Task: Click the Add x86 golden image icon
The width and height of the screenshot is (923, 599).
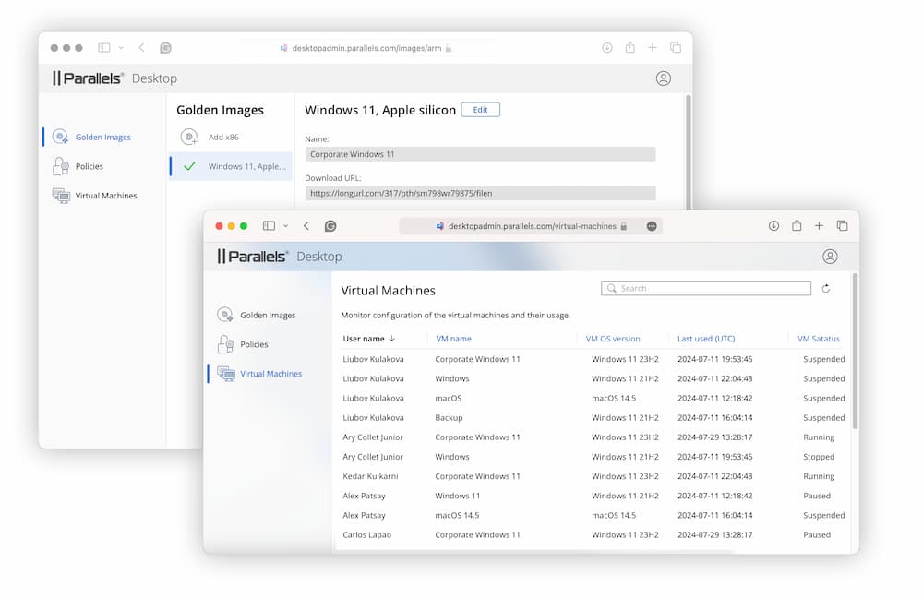Action: (x=189, y=138)
